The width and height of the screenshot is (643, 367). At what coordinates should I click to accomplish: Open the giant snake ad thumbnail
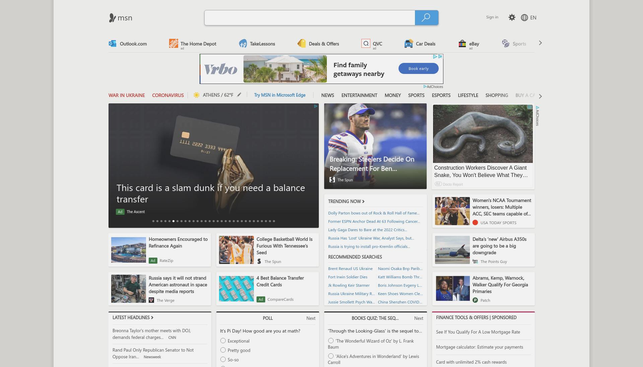point(483,134)
